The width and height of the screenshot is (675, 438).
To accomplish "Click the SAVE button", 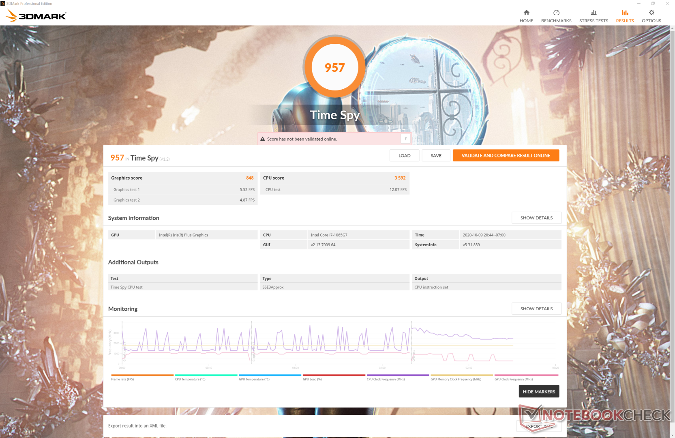I will 436,156.
